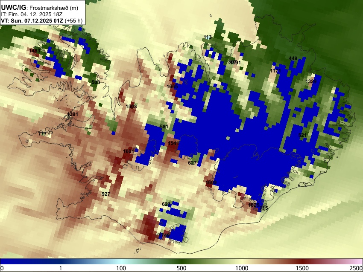Click the legend tick label 1000

242,268
